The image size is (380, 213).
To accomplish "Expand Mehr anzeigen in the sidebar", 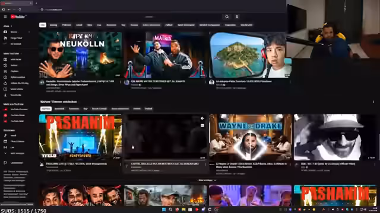I will (14, 153).
